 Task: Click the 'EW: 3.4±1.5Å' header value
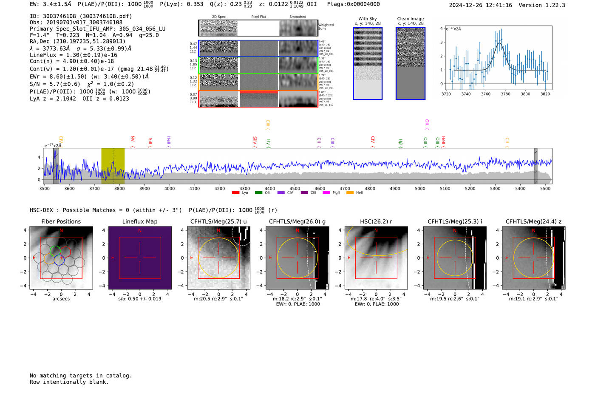click(50, 4)
